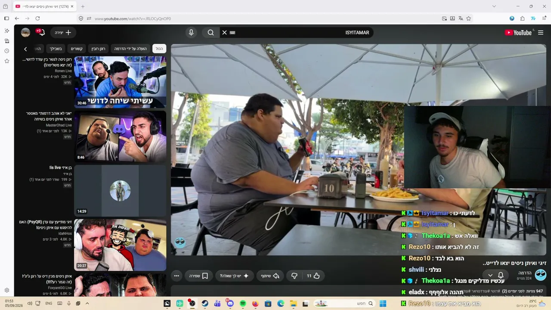Screen dimensions: 551x310
Task: Select the 'רונן רובין' filter chip
Action: coord(98,49)
